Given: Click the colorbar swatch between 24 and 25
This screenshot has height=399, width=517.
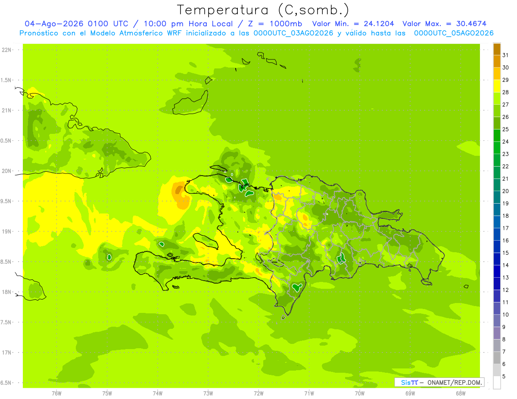Looking at the screenshot, I should pos(497,136).
